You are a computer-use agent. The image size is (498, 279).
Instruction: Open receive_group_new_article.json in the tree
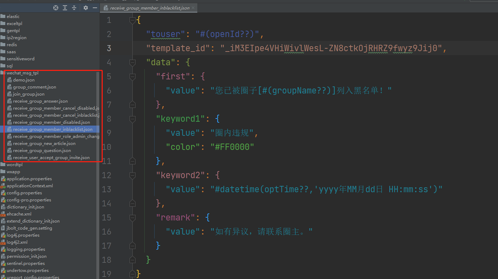click(44, 144)
